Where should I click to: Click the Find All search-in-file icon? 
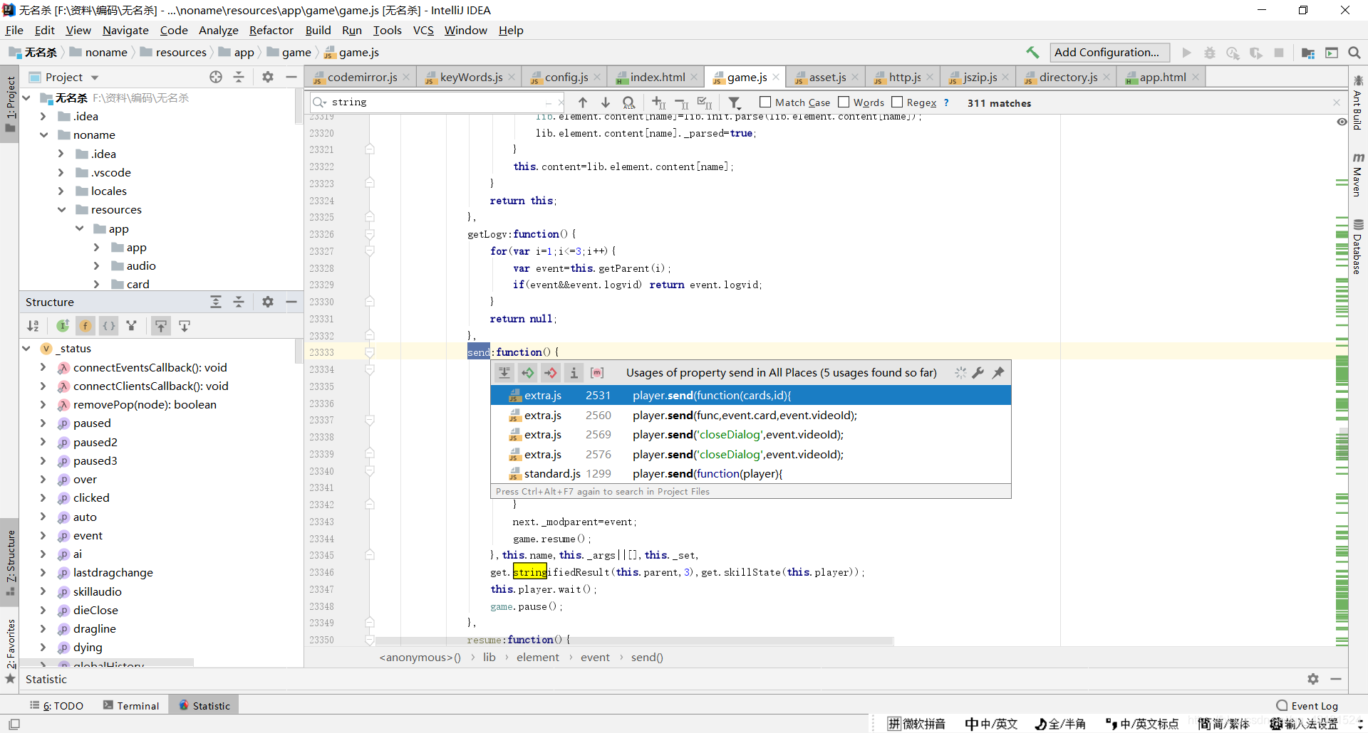point(628,102)
